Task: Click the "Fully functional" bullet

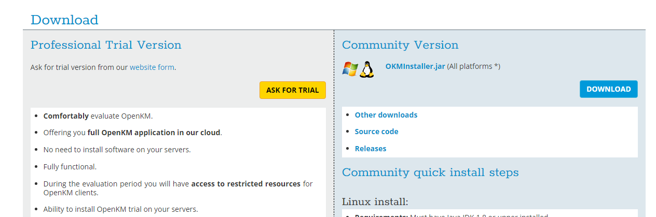Action: (x=70, y=167)
